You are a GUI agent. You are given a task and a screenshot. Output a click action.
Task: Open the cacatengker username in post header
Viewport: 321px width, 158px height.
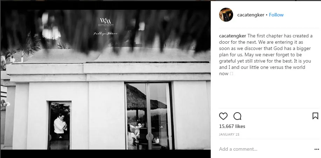point(251,15)
